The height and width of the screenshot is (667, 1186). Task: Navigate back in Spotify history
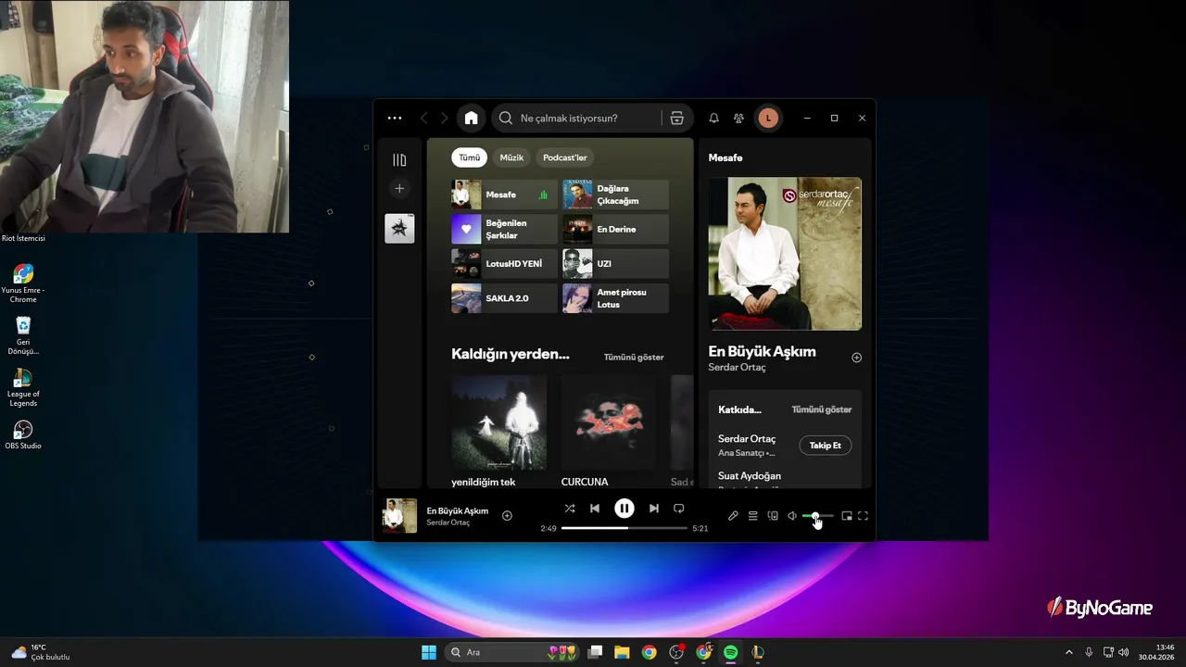(x=424, y=118)
